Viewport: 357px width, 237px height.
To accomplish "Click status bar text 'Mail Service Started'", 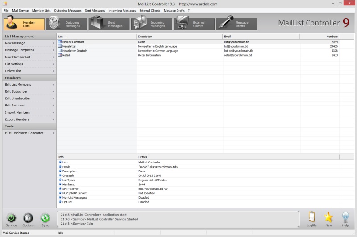I will [x=16, y=233].
